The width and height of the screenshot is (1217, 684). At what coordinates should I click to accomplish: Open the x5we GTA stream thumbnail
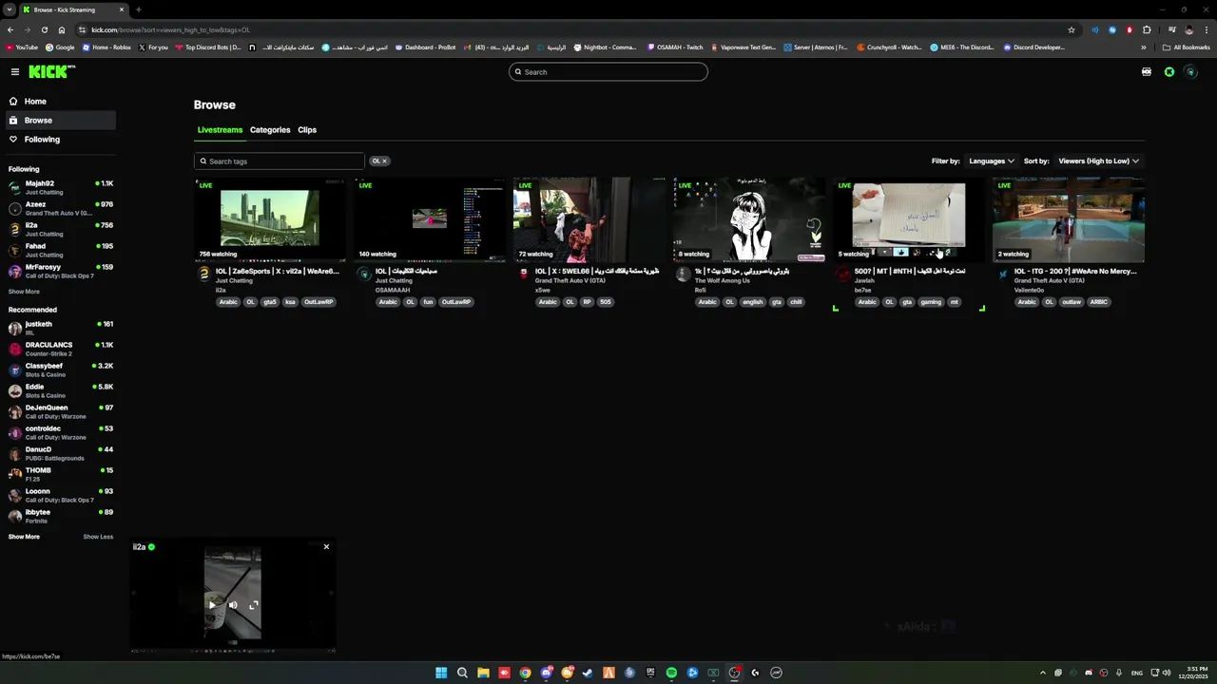[589, 219]
